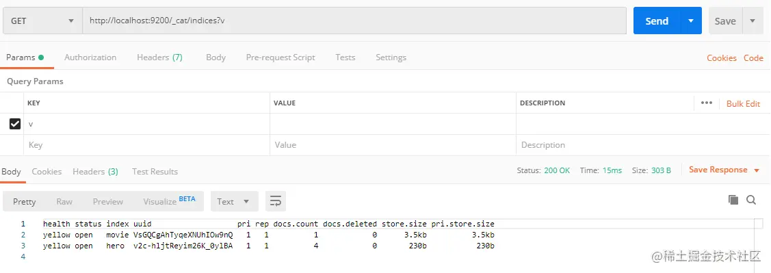Open the response Cookies tab

tap(47, 172)
